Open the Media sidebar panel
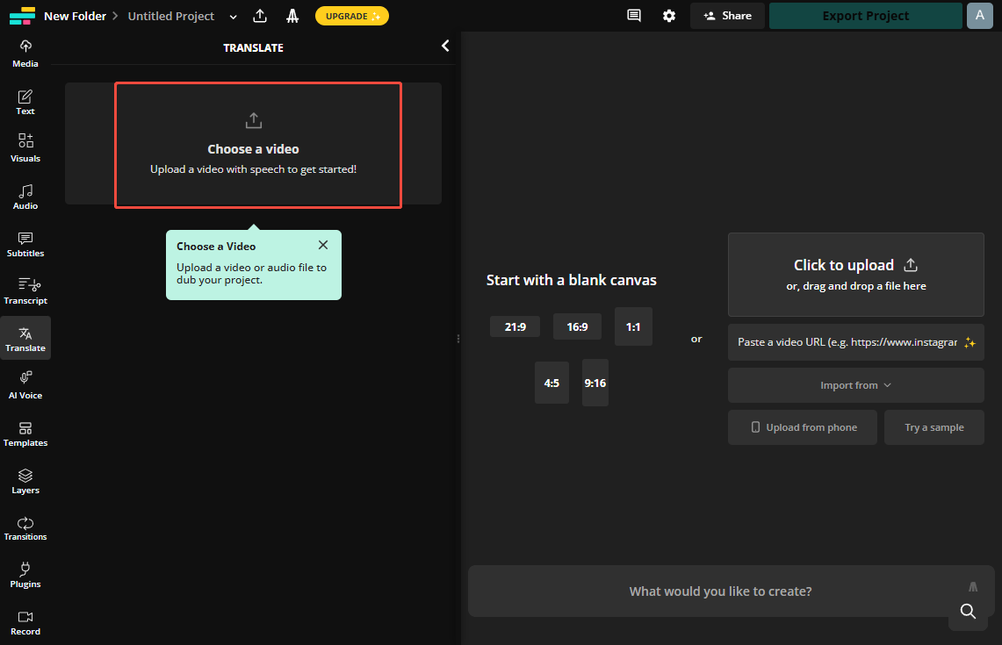 25,54
